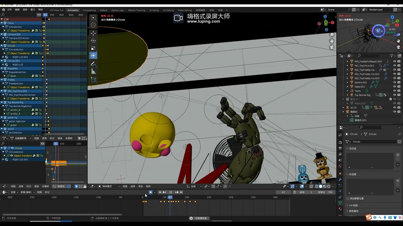Jump to next keyframe
This screenshot has width=403, height=226.
(x=177, y=192)
